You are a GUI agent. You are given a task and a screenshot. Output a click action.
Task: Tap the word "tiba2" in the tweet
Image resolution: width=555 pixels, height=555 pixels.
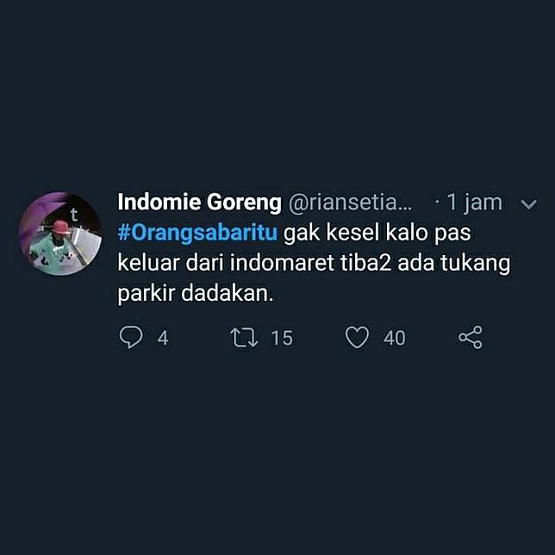click(366, 263)
